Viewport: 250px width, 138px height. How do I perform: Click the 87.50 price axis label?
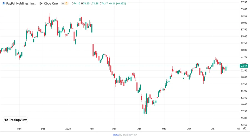[x=244, y=30]
